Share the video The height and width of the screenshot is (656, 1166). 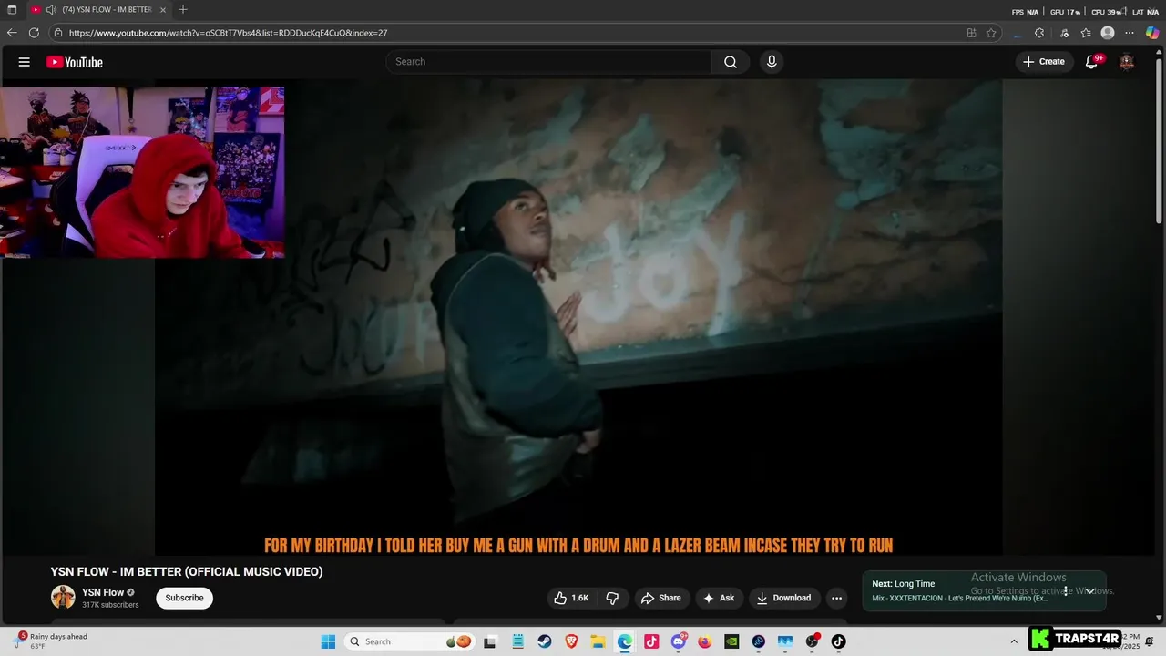661,598
